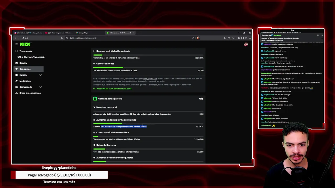
Task: Open the livepix.gg/planetinho link in chat
Action: tap(272, 40)
